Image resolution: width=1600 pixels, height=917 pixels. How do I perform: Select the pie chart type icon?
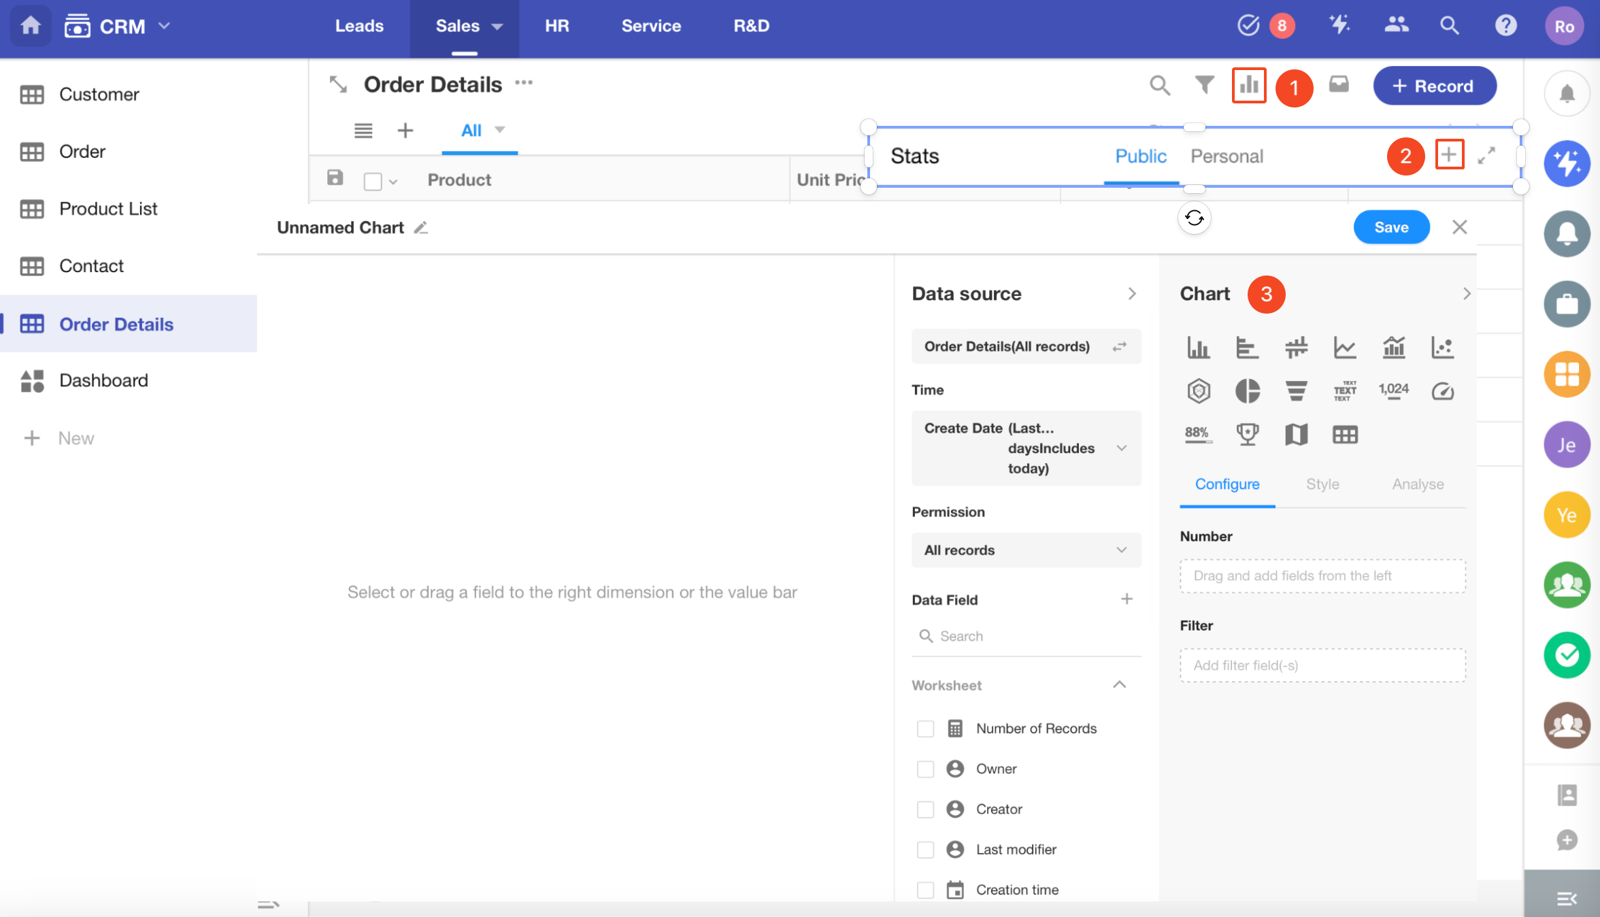(1247, 391)
